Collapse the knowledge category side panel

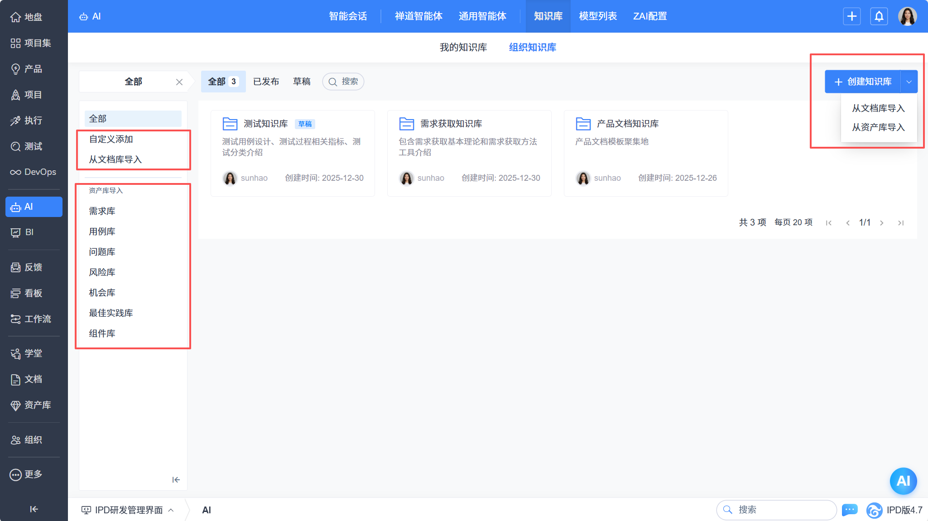[x=176, y=480]
